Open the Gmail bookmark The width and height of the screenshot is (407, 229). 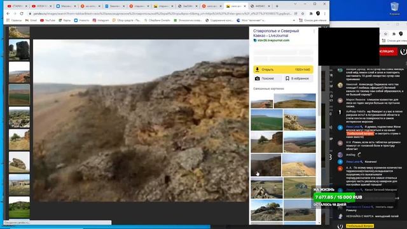click(31, 20)
